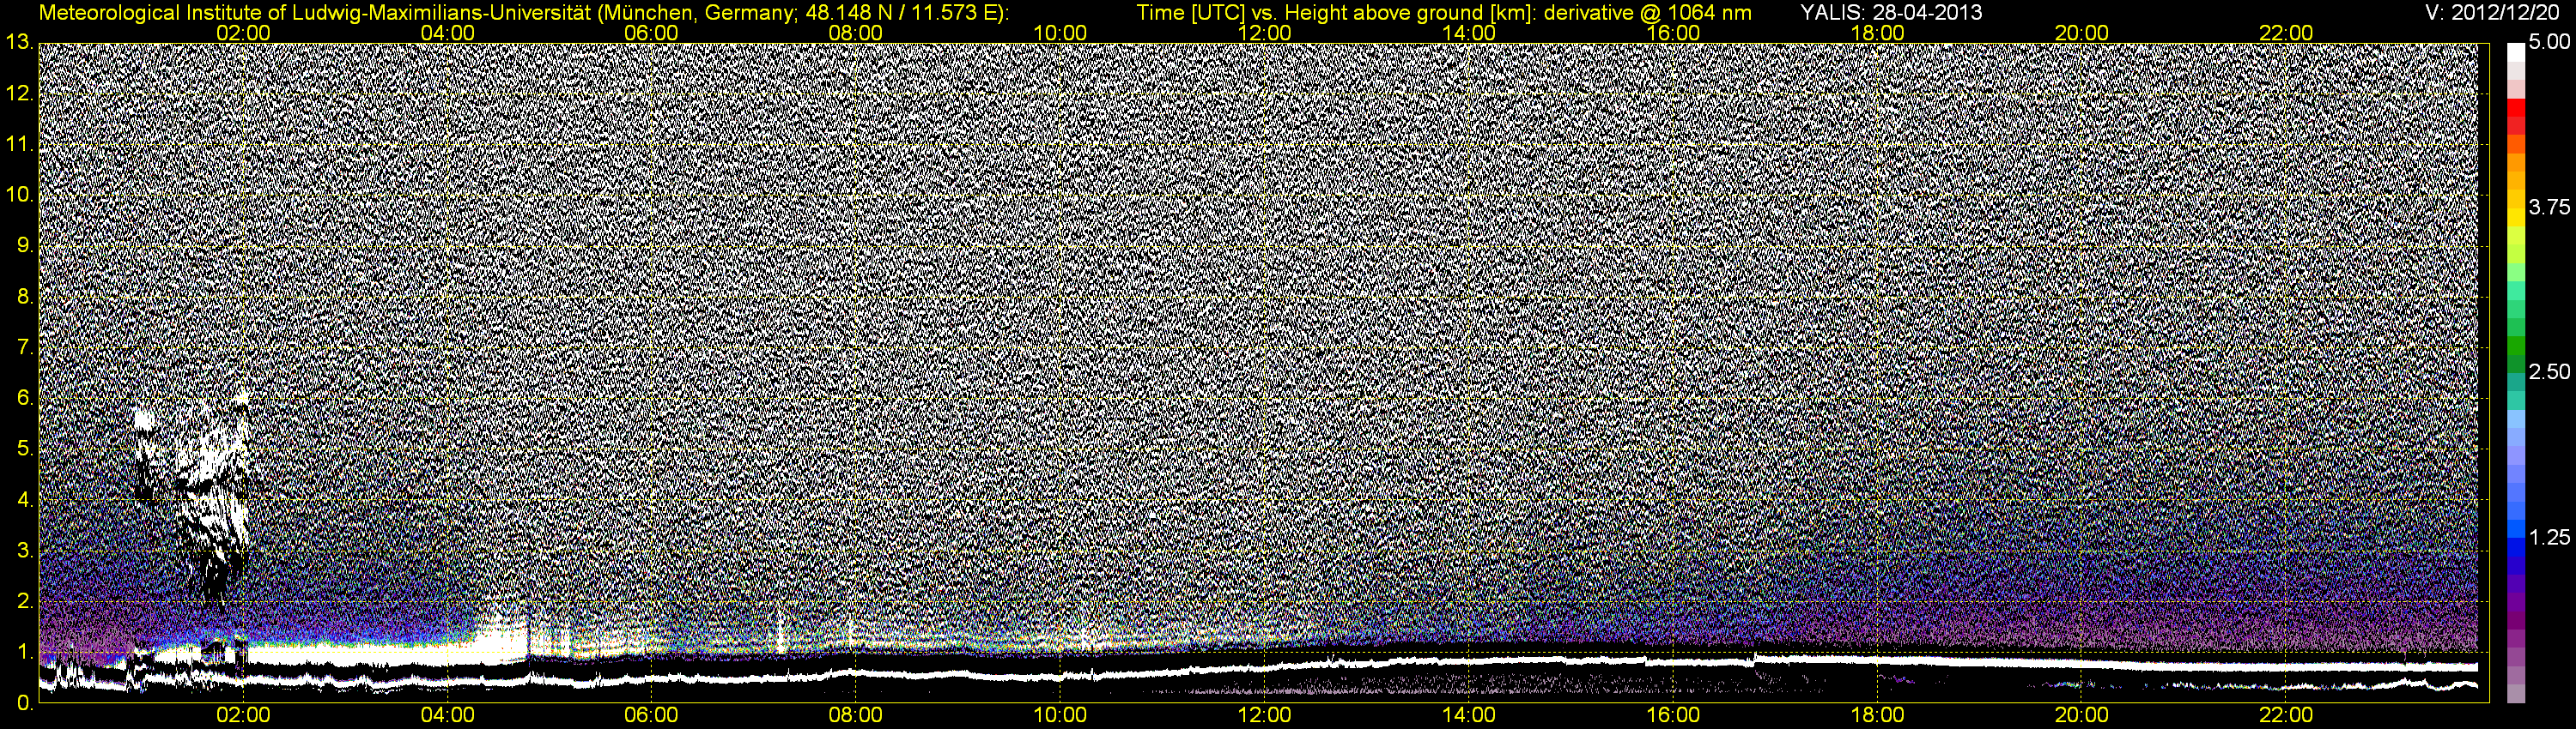Click the 3.75 value on the color scale
This screenshot has height=729, width=2576.
click(2549, 208)
